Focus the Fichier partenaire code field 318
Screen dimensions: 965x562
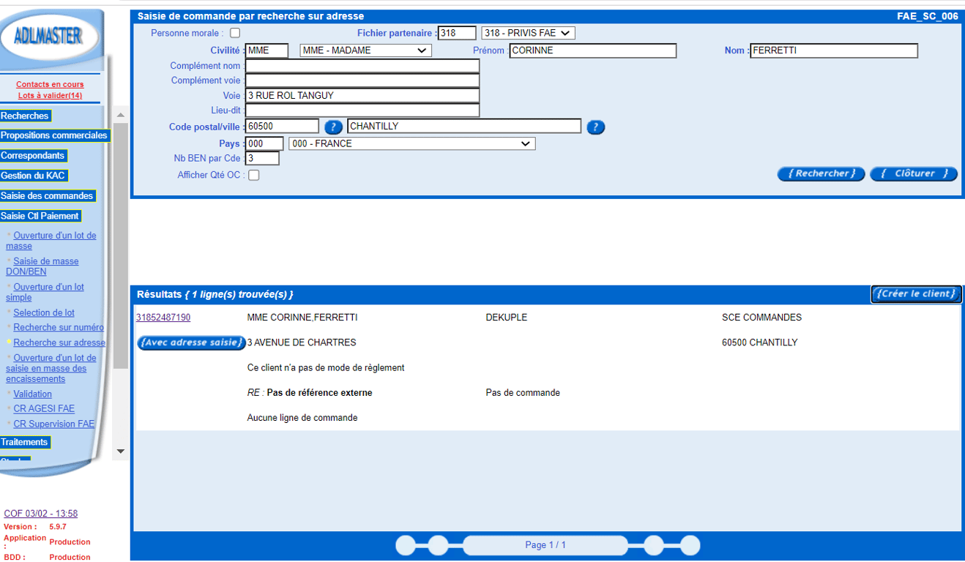tap(458, 33)
